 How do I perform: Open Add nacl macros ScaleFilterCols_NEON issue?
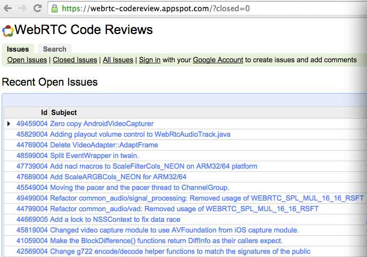click(153, 166)
